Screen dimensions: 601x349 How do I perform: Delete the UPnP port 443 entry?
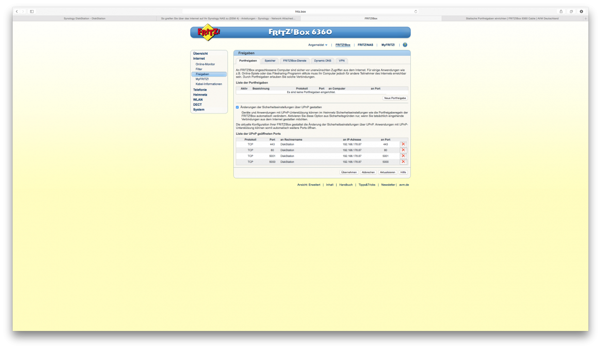tap(403, 144)
